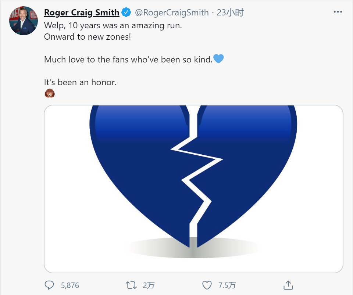Like the tweet with the heart icon
353x295 pixels.
click(207, 285)
